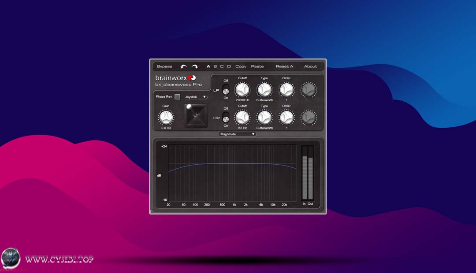Open the Magnitude display dropdown
The width and height of the screenshot is (476, 273).
pyautogui.click(x=238, y=134)
